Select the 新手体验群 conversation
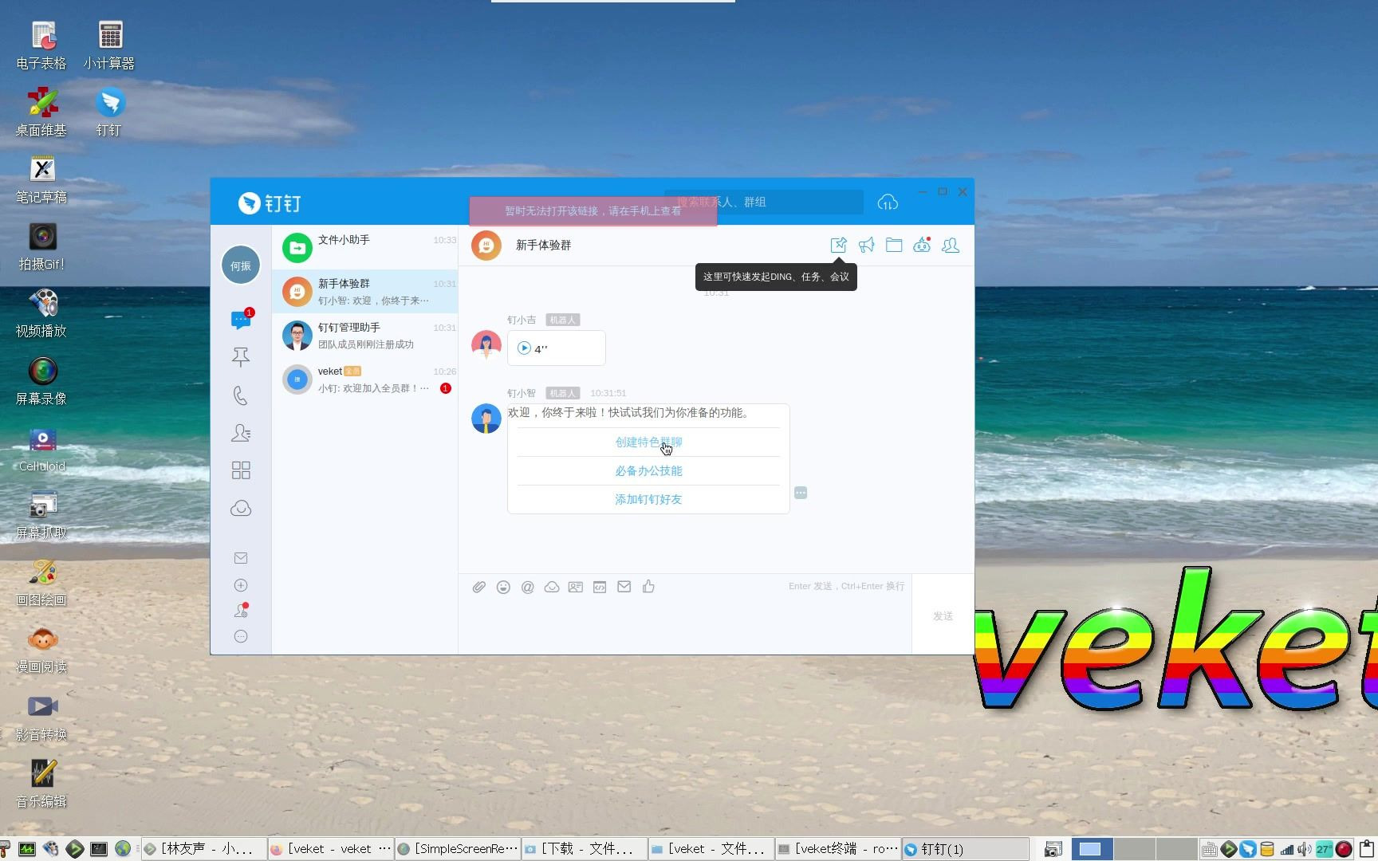 [x=365, y=292]
